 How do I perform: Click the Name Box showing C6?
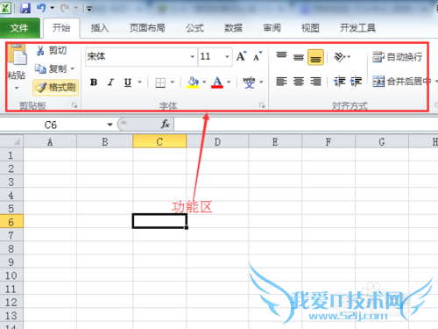52,125
